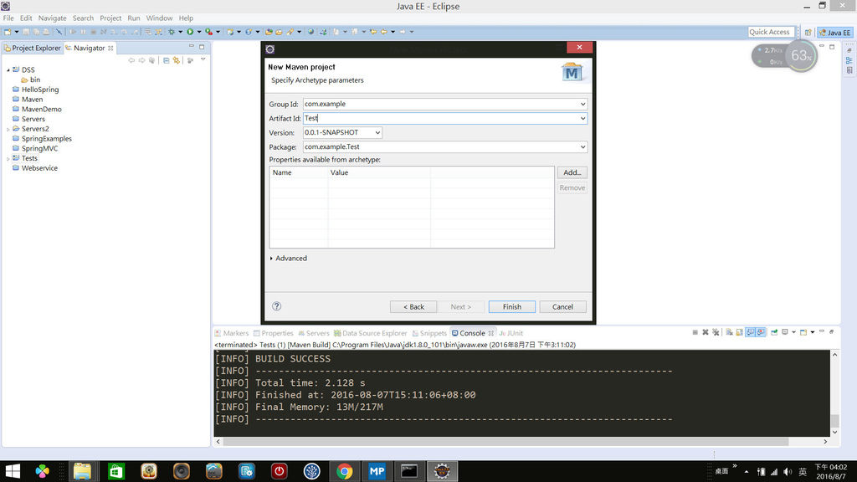Toggle Link with Editor in Navigator

pyautogui.click(x=177, y=60)
